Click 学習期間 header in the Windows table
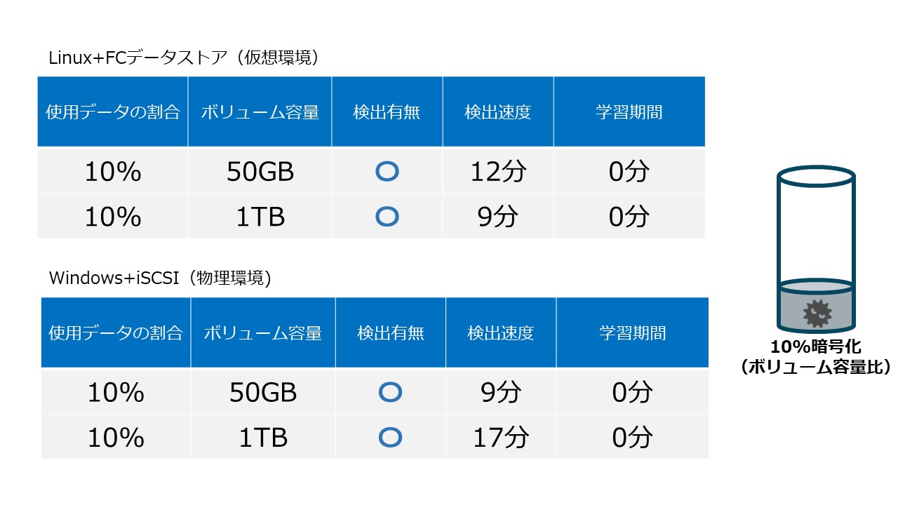 632,332
